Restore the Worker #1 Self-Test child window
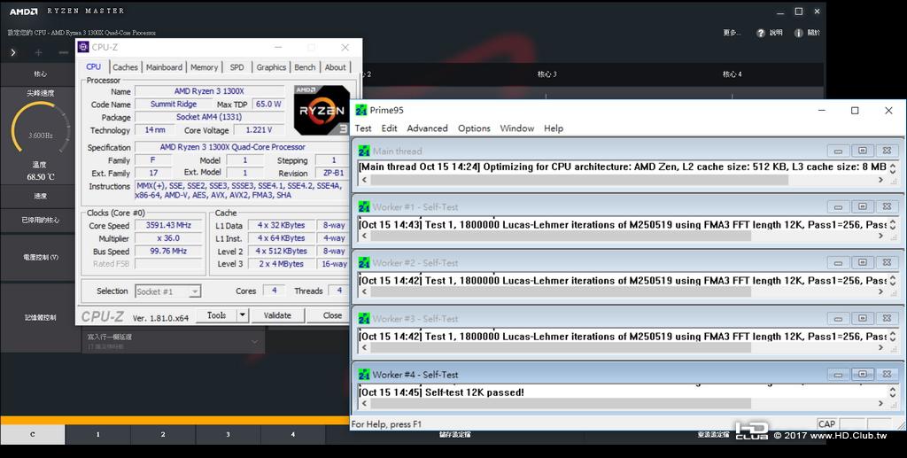This screenshot has width=907, height=458. 863,206
